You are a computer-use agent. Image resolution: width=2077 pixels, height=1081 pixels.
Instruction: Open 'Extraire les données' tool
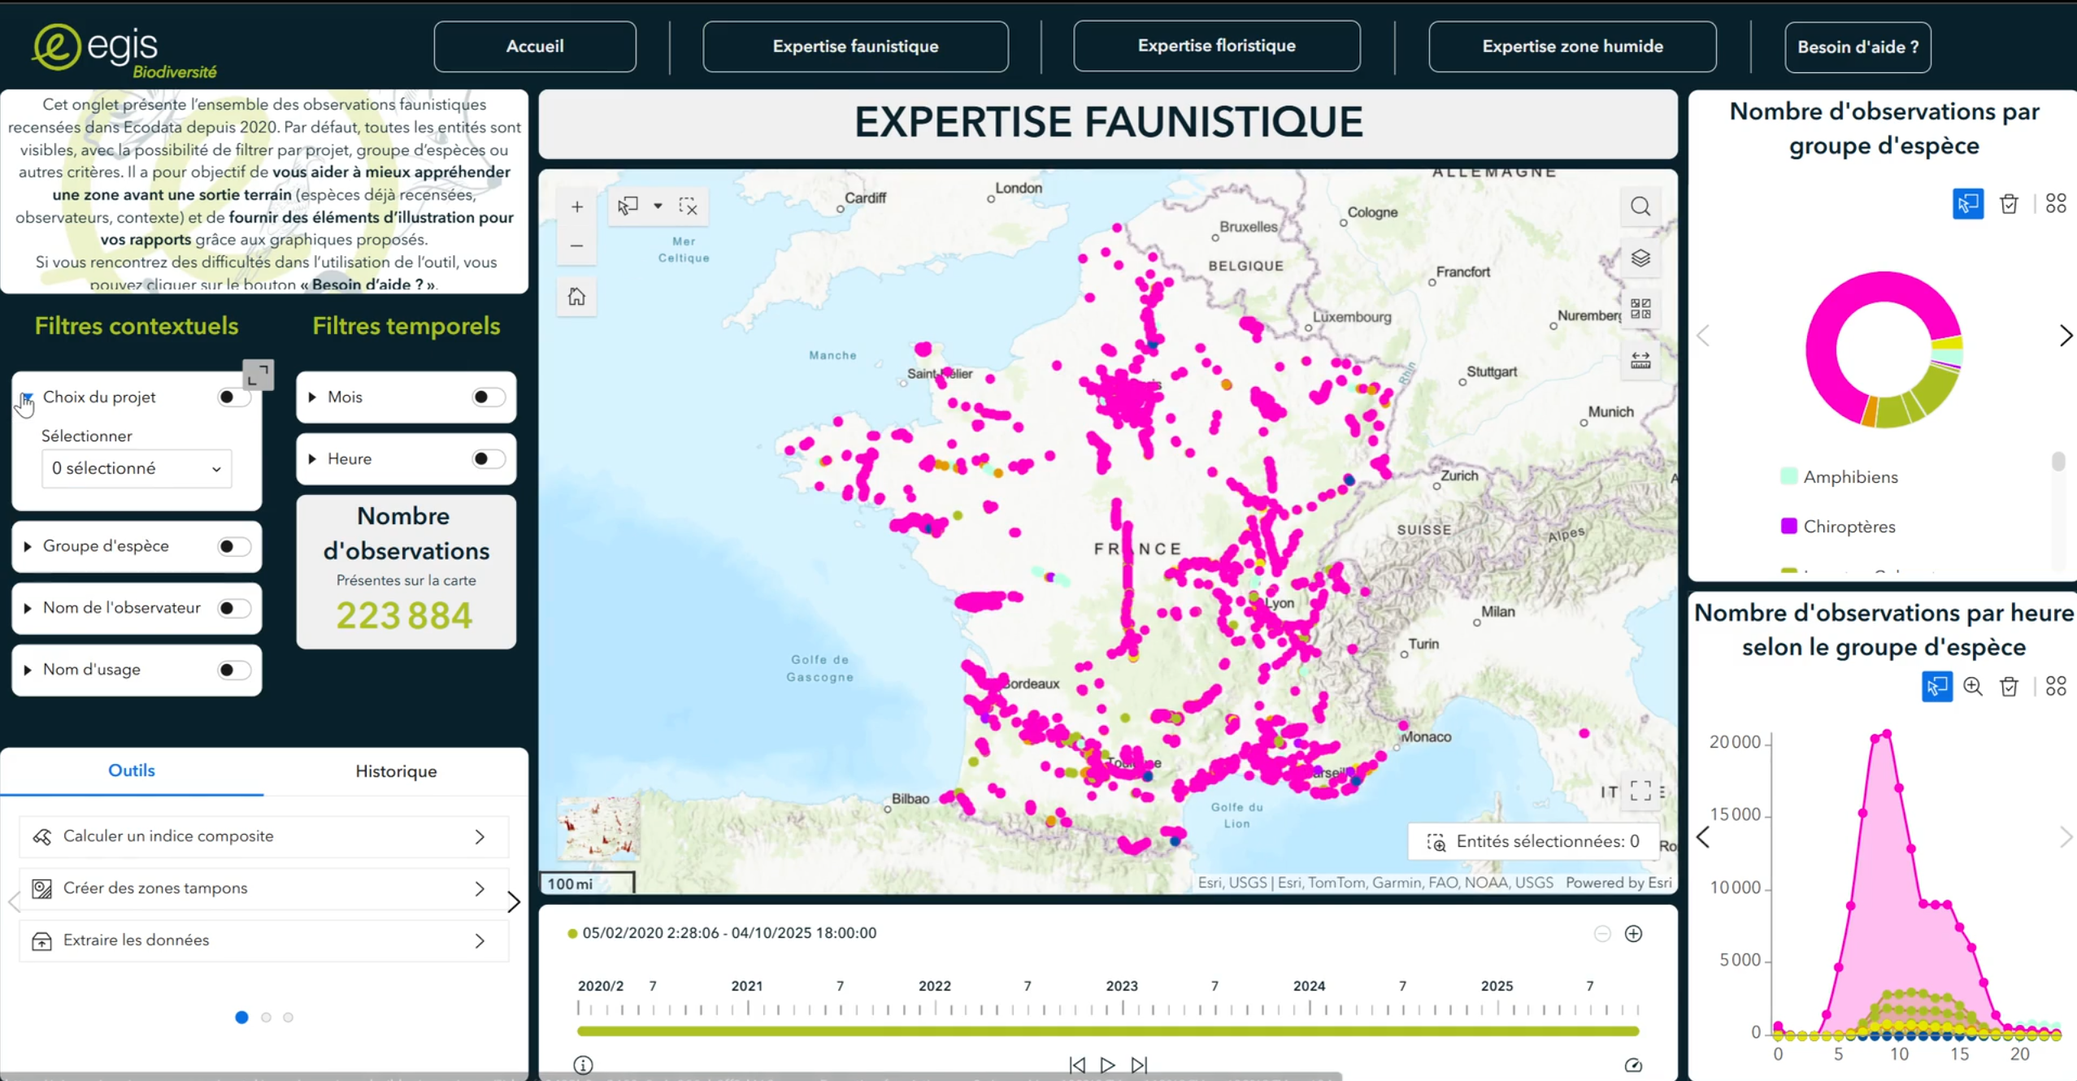pos(263,940)
